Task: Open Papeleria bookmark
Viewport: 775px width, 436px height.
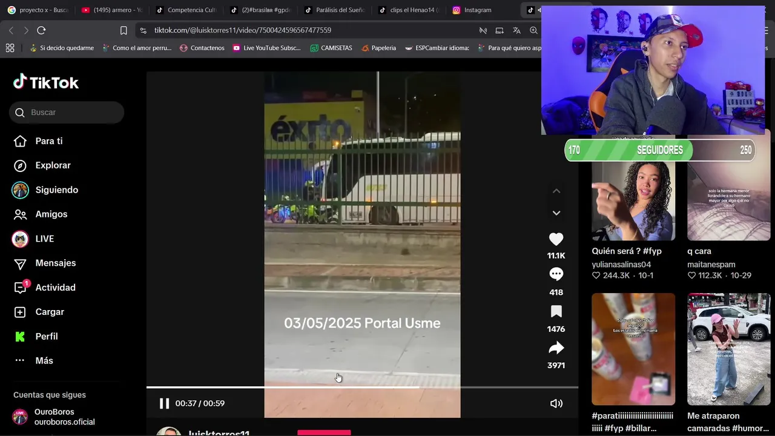Action: [378, 48]
